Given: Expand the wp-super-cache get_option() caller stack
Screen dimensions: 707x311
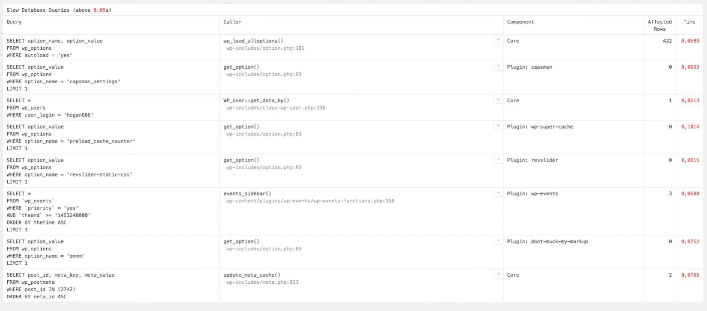Looking at the screenshot, I should tap(498, 126).
